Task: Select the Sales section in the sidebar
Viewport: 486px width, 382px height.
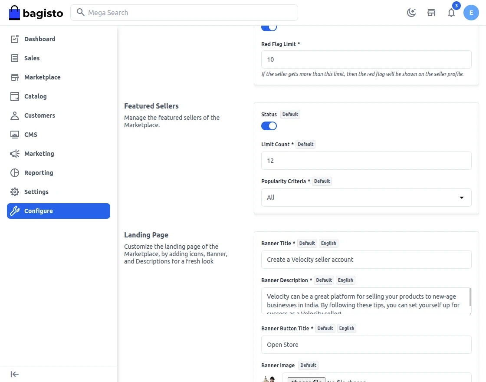Action: pos(33,58)
